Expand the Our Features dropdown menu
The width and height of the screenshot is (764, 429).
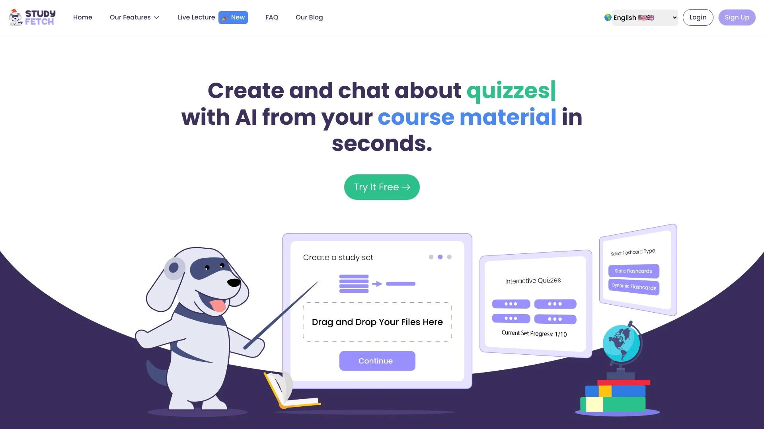pyautogui.click(x=134, y=17)
